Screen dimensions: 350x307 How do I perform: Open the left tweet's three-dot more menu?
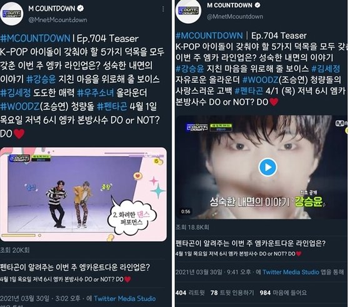pyautogui.click(x=163, y=9)
